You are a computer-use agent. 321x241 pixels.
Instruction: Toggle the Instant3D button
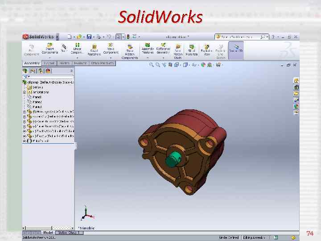pos(236,50)
